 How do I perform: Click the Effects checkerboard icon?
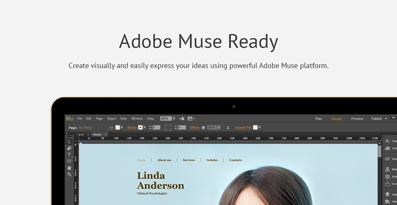203,128
